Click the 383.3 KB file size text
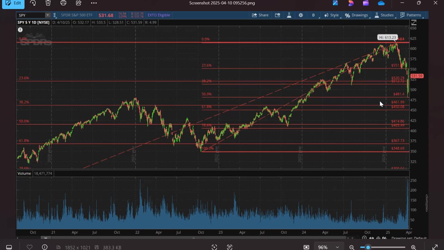This screenshot has height=250, width=444. (x=112, y=247)
